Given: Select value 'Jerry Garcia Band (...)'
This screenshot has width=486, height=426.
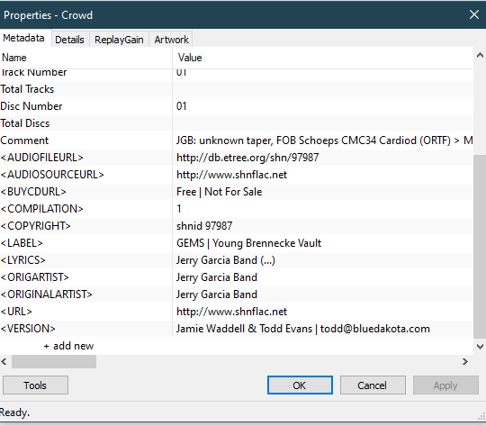Looking at the screenshot, I should [x=226, y=260].
